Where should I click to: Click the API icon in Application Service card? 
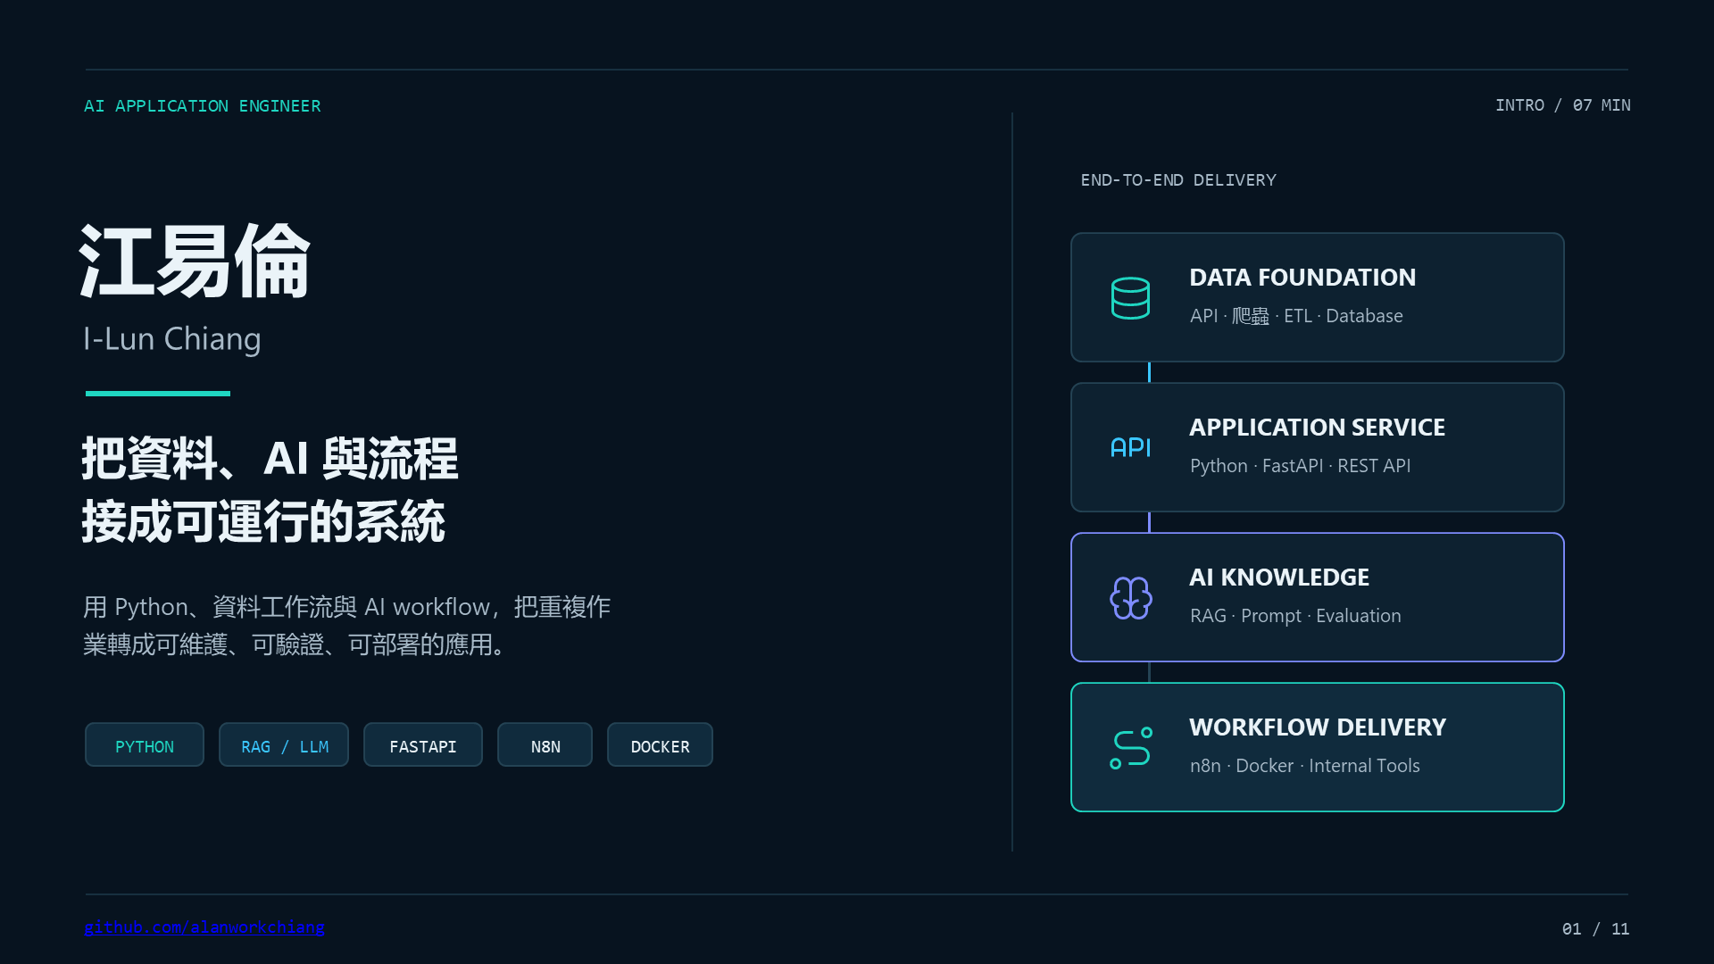[1130, 448]
